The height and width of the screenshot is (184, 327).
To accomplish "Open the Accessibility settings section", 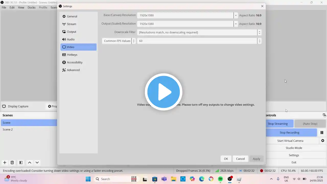I will click(78, 62).
